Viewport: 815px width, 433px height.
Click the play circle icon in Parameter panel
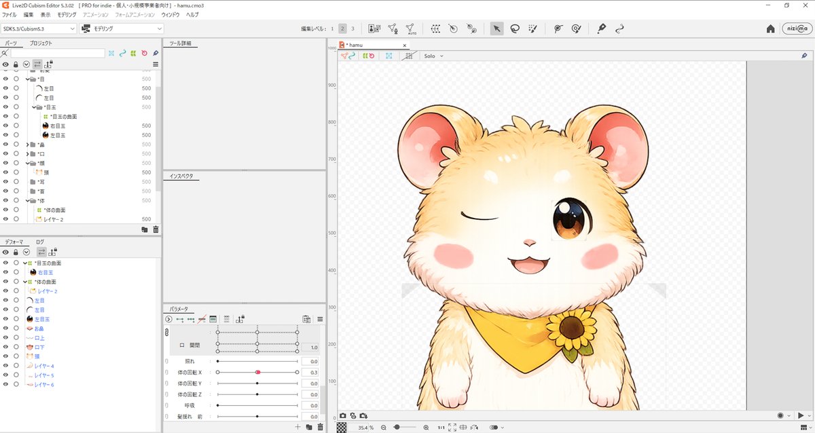coord(168,319)
